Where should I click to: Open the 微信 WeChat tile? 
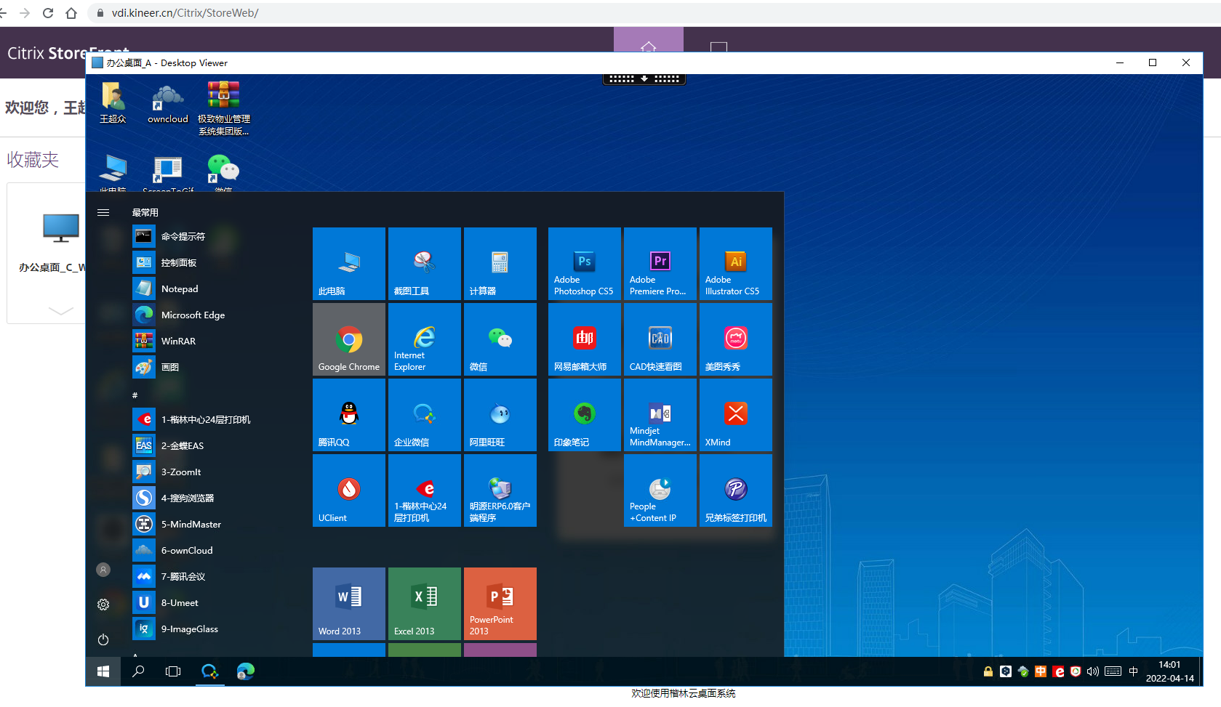[500, 339]
